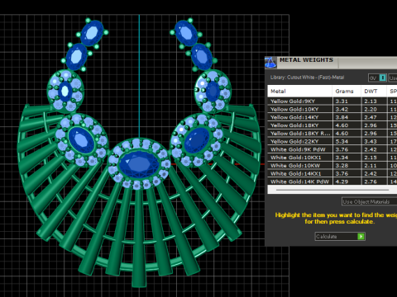
Task: Click the DWT column header
Action: tap(374, 91)
